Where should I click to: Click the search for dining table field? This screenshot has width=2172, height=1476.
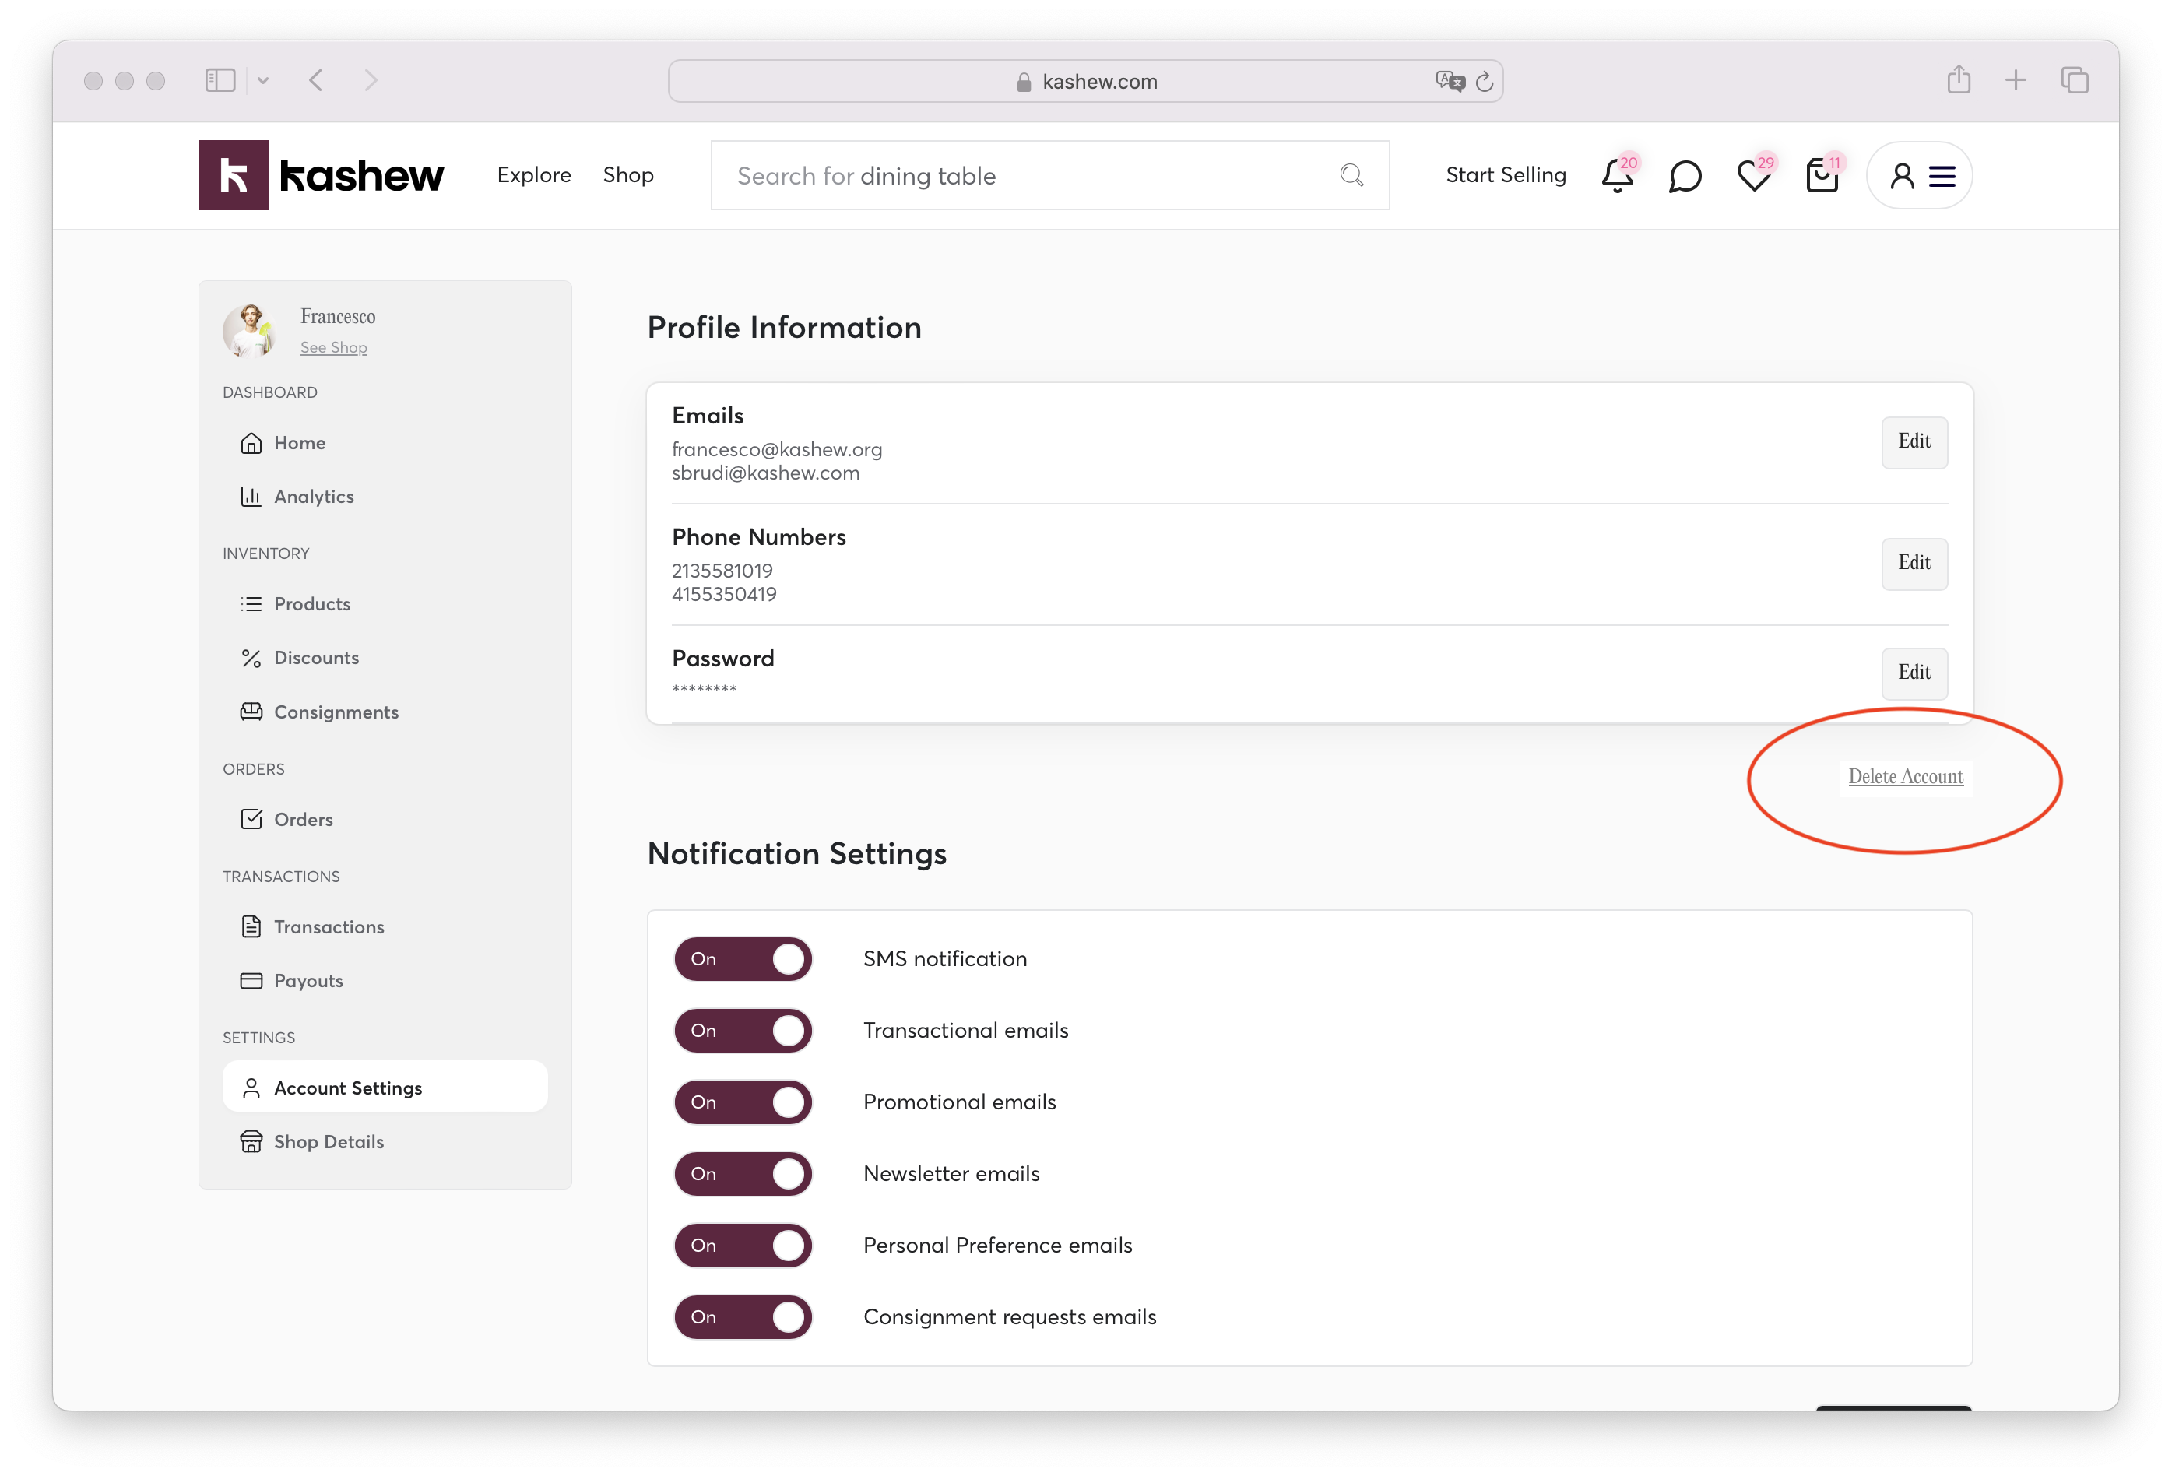tap(1028, 176)
